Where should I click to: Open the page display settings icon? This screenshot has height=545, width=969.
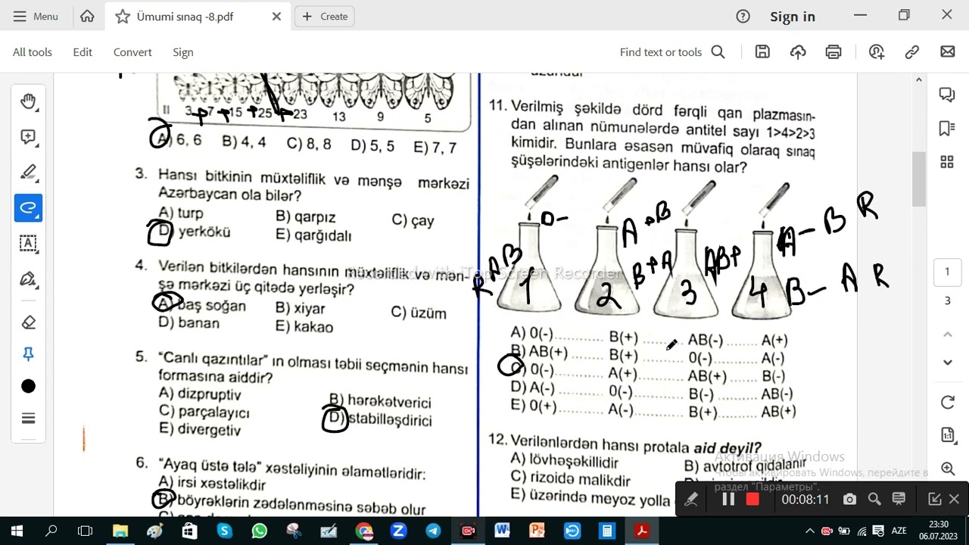click(x=947, y=435)
